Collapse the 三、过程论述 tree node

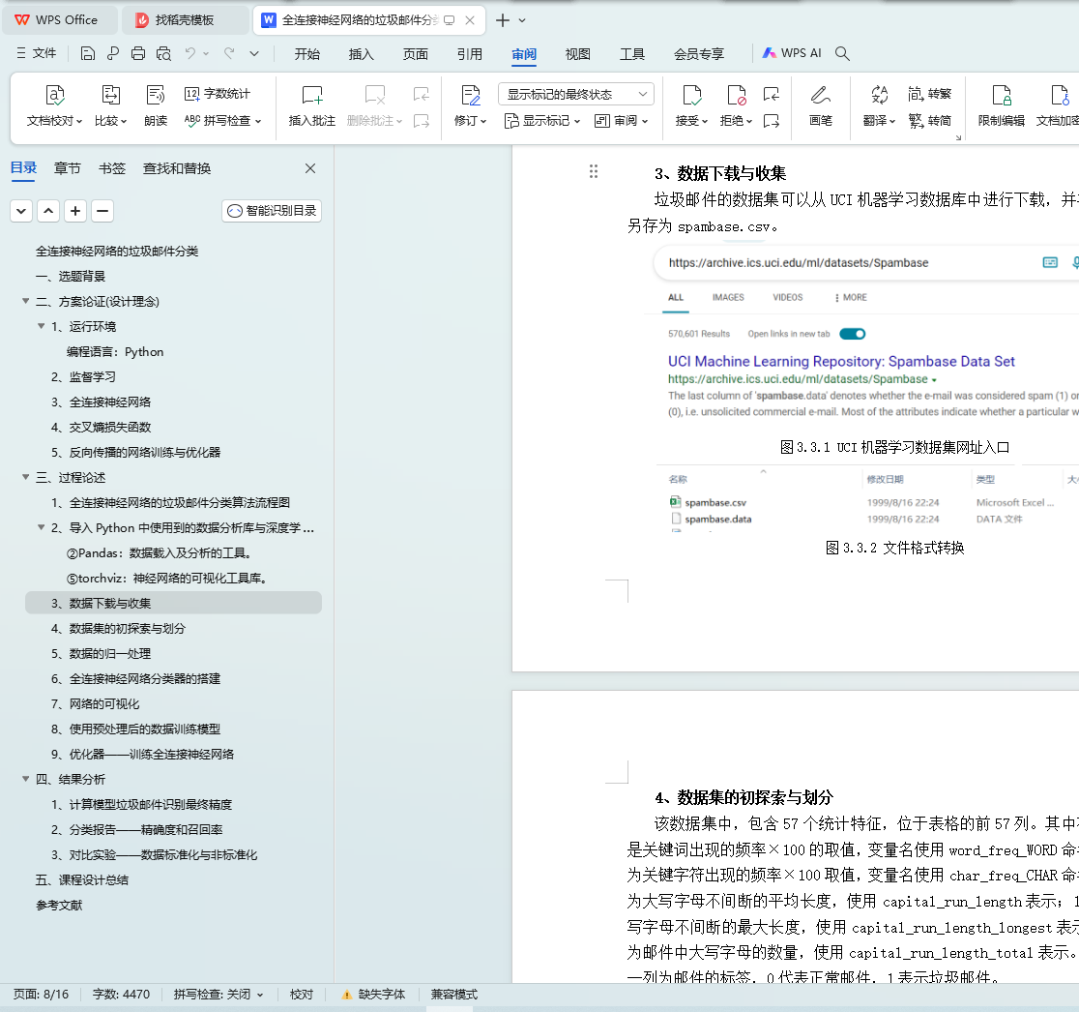pos(26,476)
